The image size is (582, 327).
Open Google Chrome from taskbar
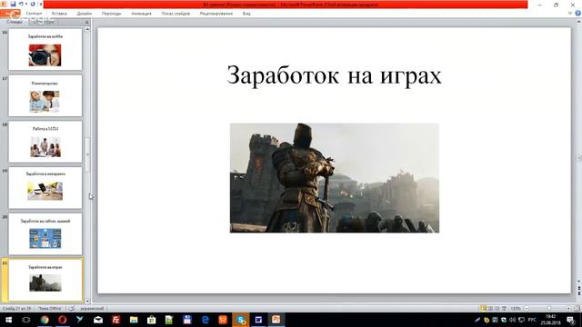click(x=45, y=320)
